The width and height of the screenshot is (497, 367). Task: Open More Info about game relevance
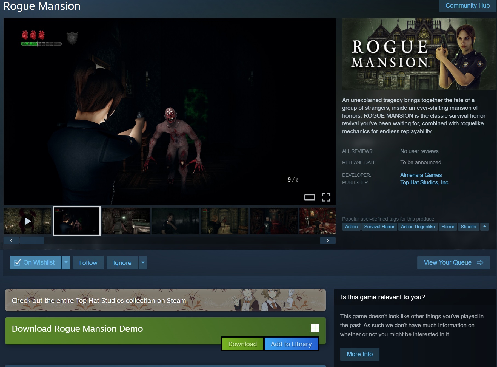(360, 354)
